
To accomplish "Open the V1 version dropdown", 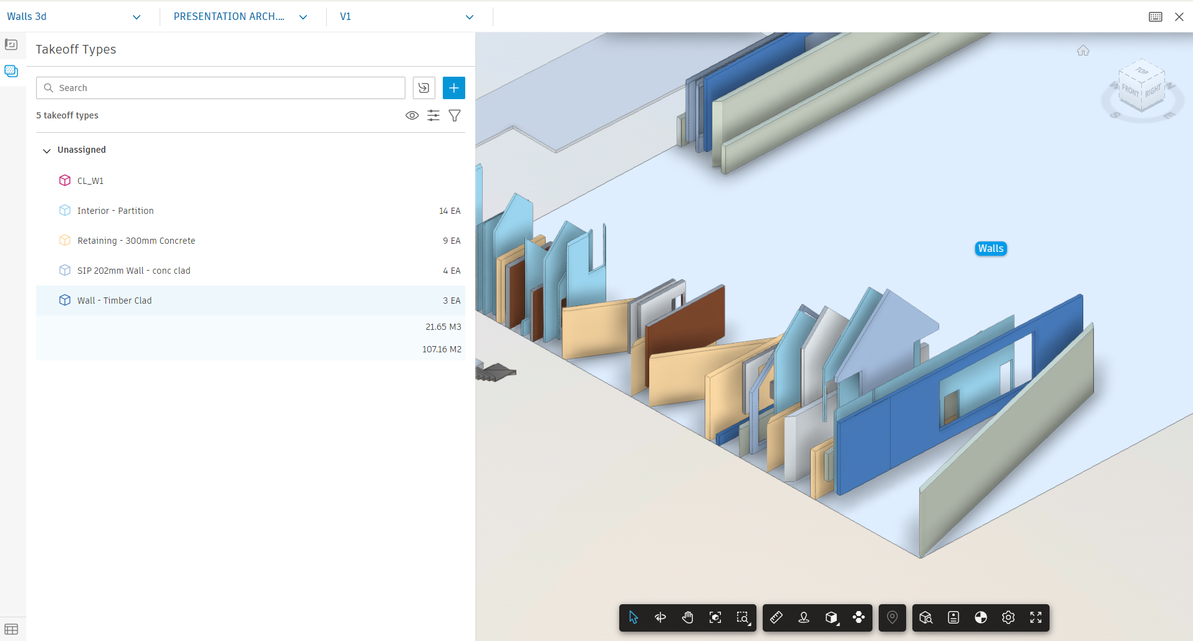I will pyautogui.click(x=407, y=17).
